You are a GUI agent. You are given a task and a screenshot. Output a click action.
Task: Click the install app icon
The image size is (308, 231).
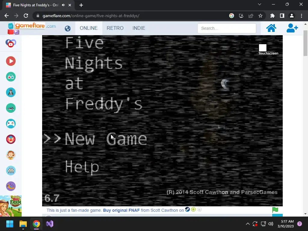tap(241, 16)
